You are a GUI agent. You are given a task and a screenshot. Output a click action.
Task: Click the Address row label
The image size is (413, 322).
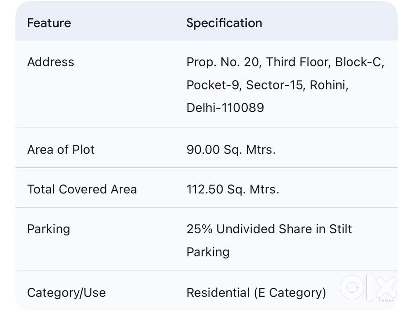[x=51, y=62]
